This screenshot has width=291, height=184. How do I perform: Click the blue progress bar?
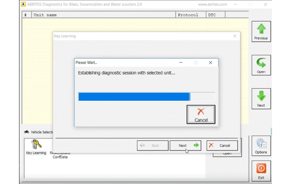pos(134,97)
